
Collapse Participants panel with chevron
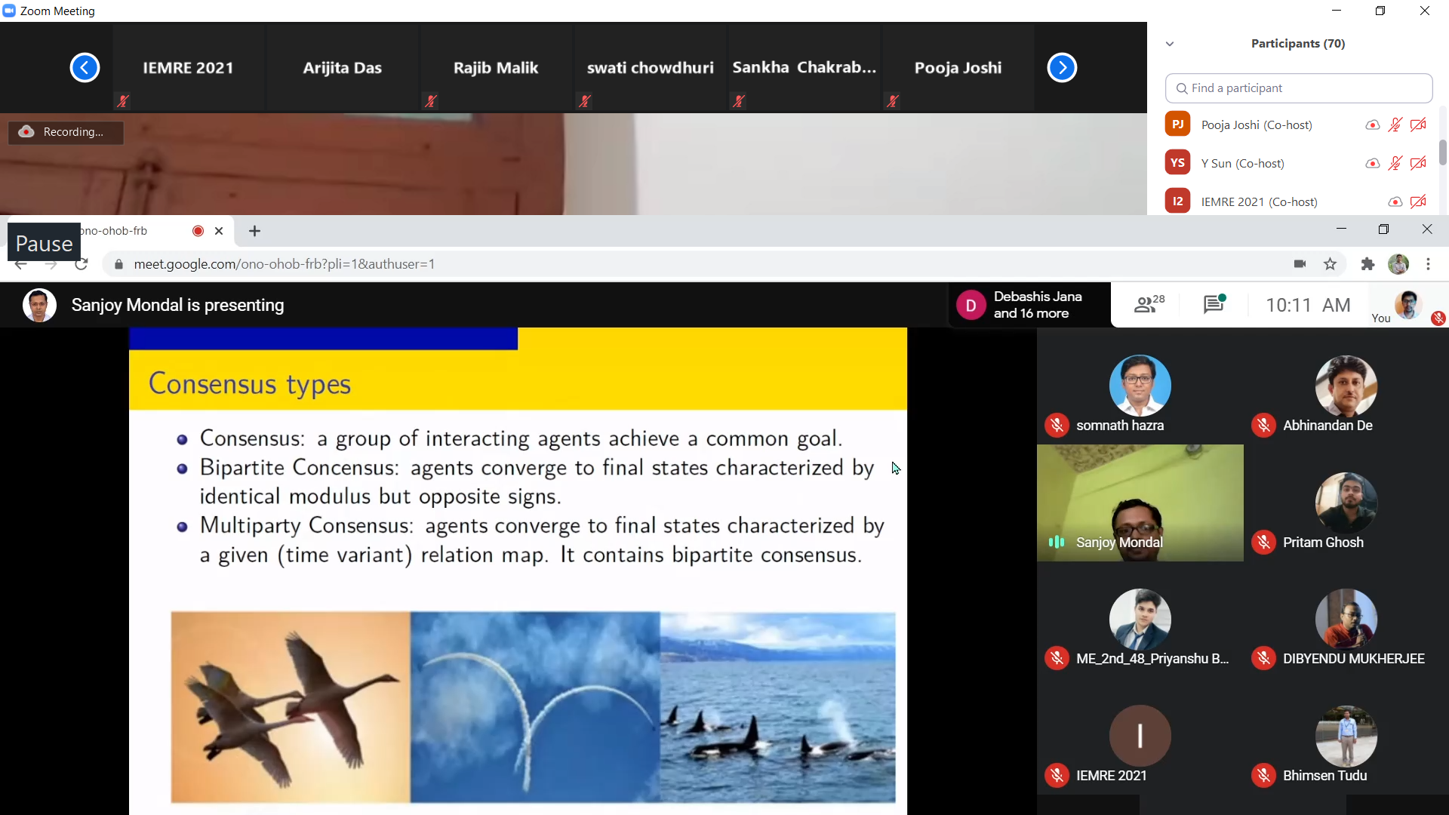pos(1170,44)
